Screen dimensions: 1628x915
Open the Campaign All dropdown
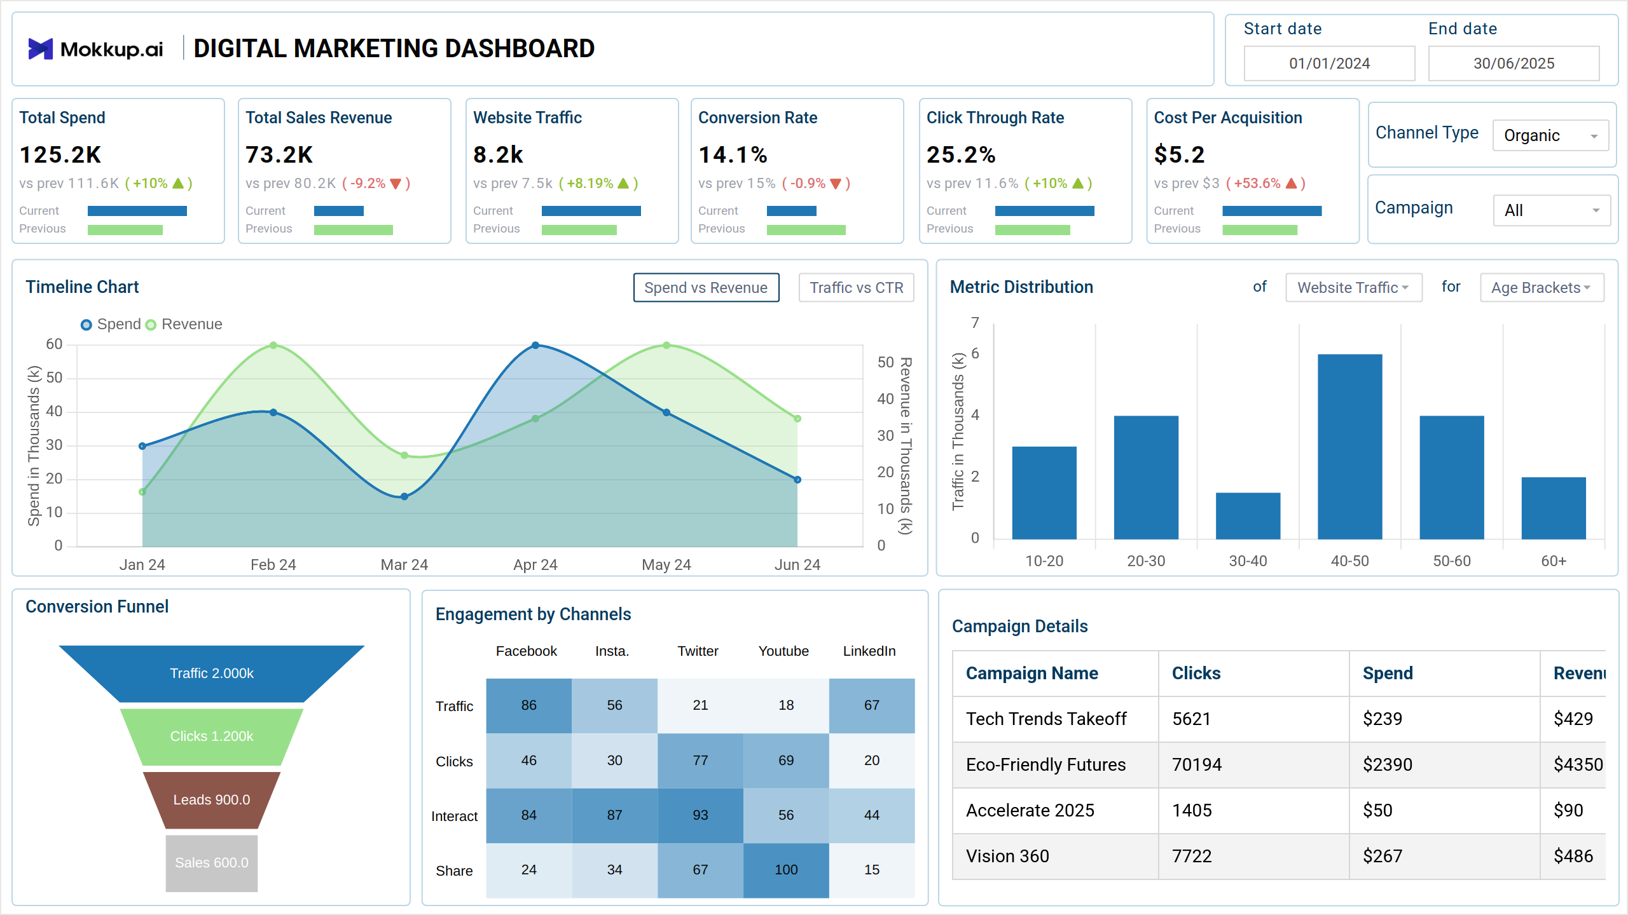[1552, 210]
